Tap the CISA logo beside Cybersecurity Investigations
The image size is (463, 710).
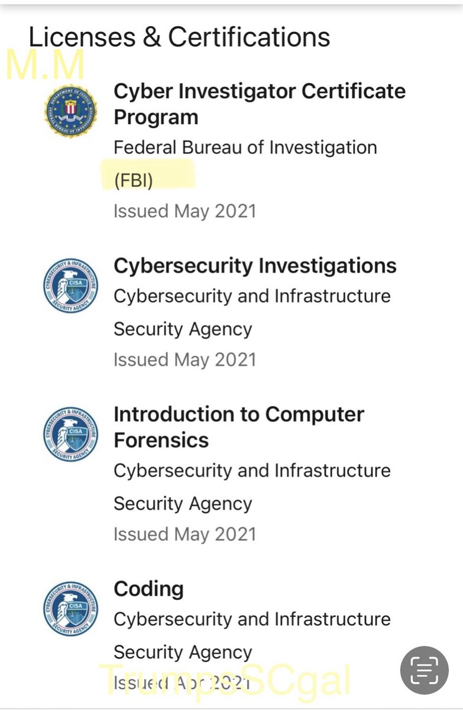coord(71,286)
